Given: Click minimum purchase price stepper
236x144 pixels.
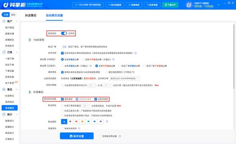Looking at the screenshot, I should (95, 85).
